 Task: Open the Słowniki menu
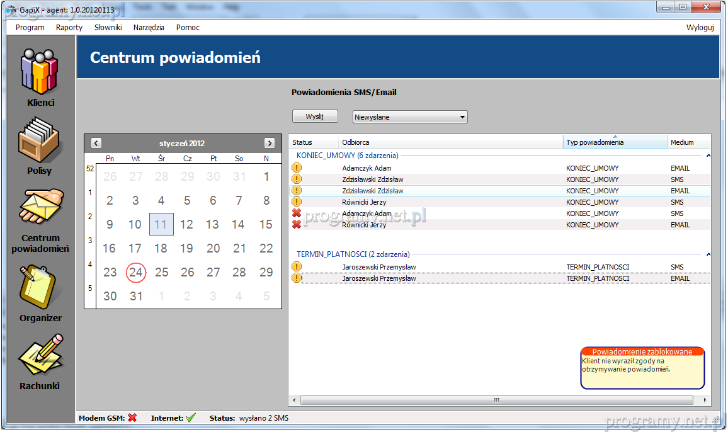point(108,28)
